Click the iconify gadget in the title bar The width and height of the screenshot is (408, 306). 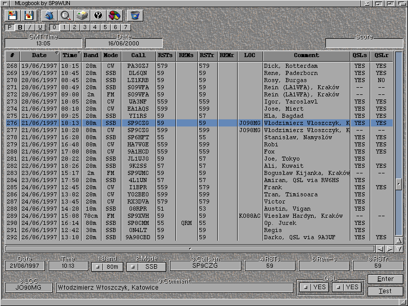pyautogui.click(x=367, y=4)
